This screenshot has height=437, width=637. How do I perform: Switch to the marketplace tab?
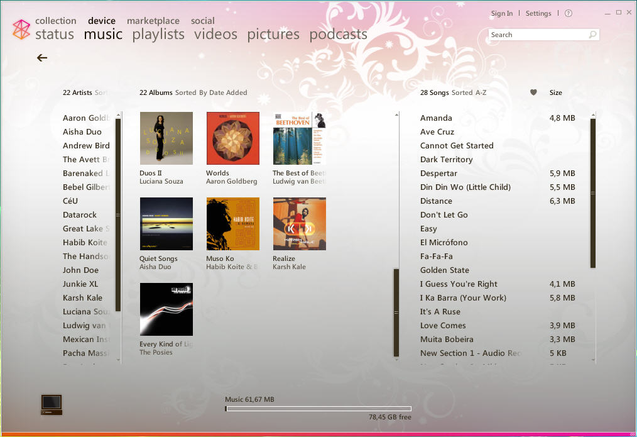(x=153, y=21)
